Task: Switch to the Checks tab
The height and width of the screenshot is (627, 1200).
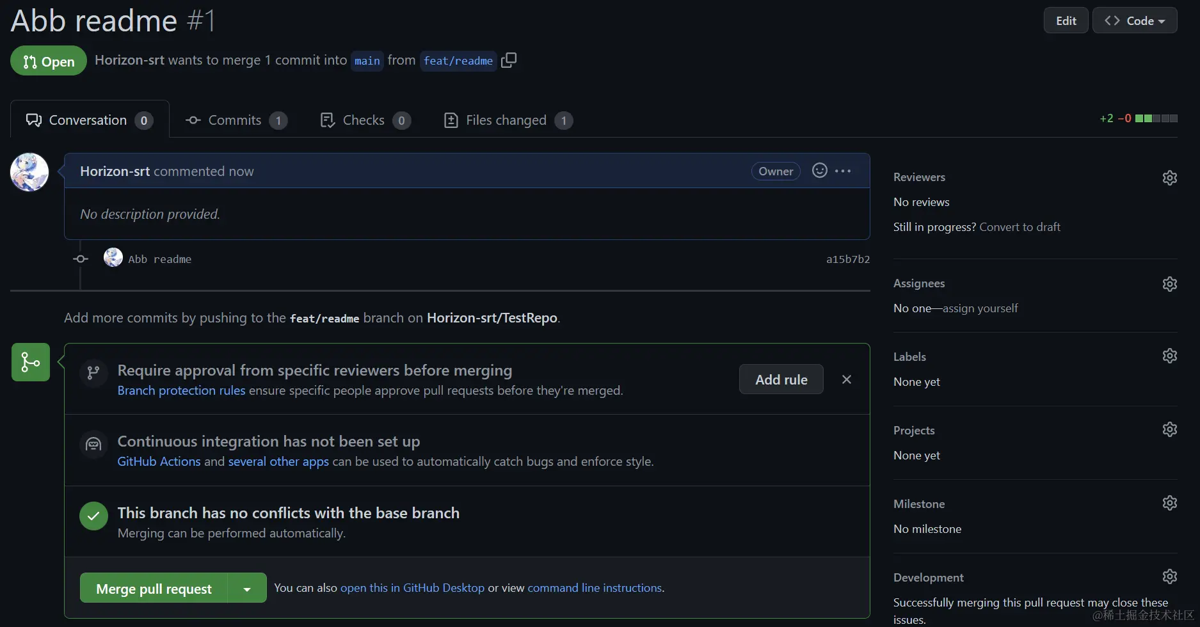Action: point(365,120)
